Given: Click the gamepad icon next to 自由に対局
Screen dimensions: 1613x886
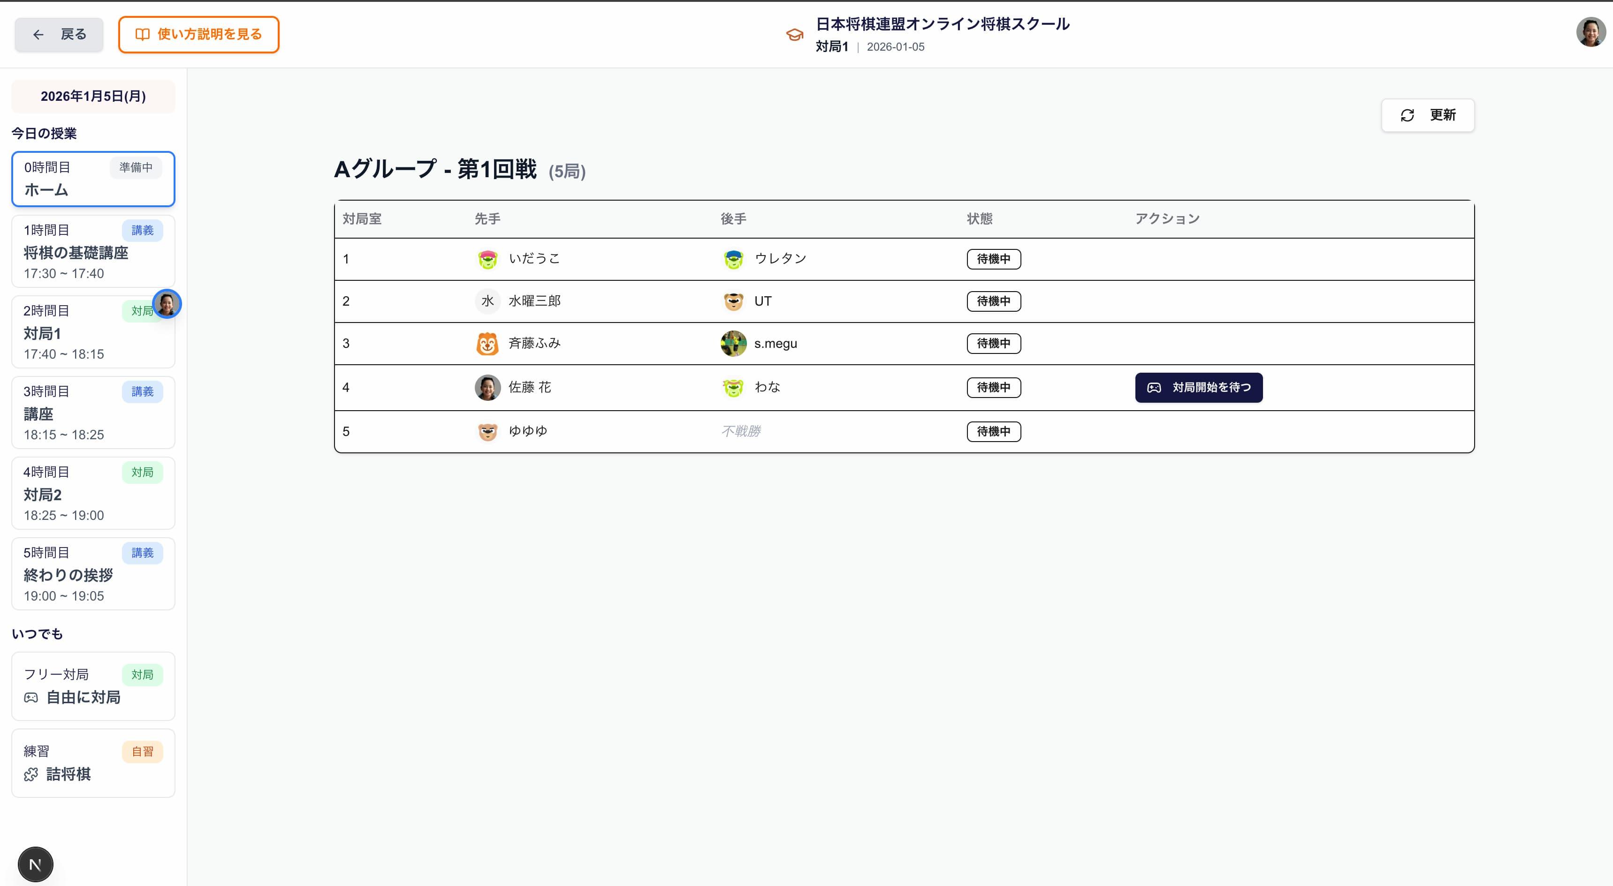Looking at the screenshot, I should pyautogui.click(x=30, y=698).
